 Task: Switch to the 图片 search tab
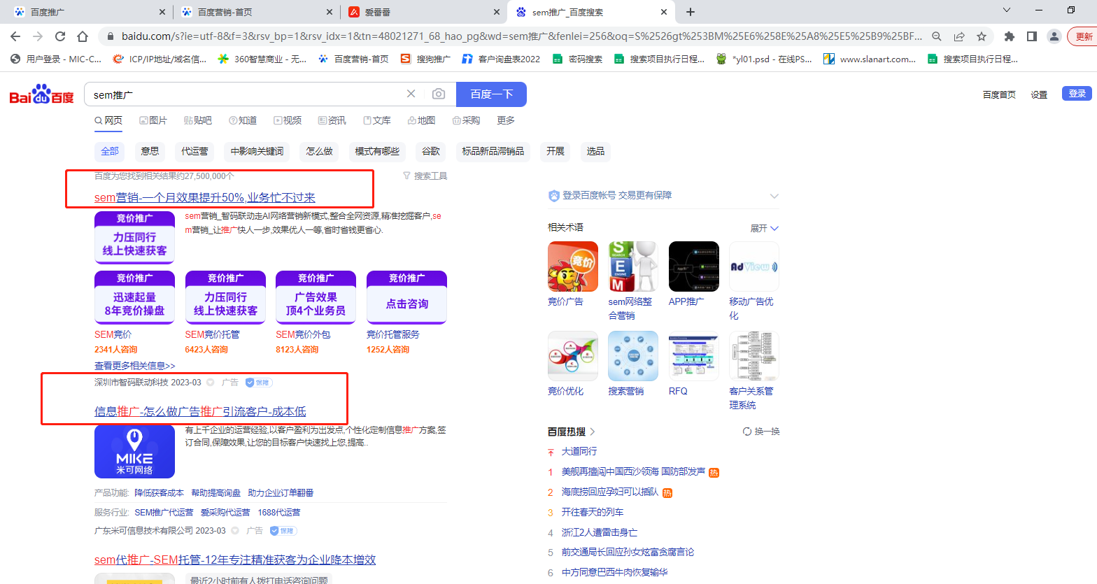click(x=153, y=120)
